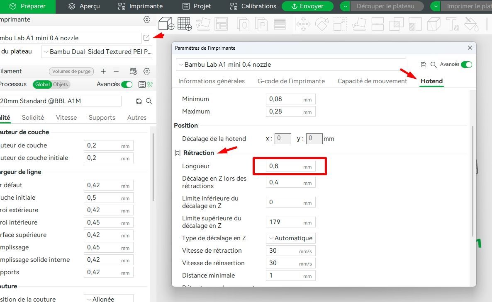Click the Cut tool icon

click(x=378, y=24)
